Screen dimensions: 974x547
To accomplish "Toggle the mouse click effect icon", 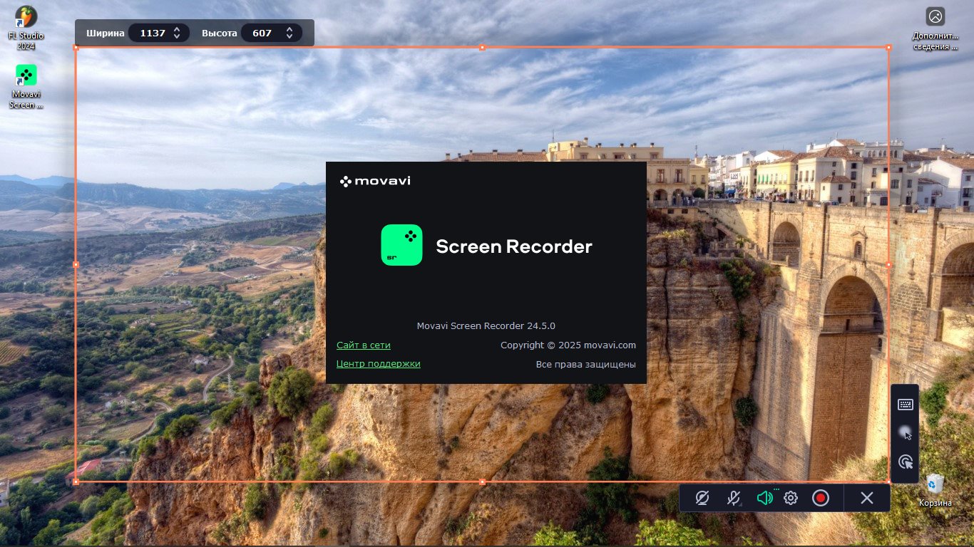I will point(905,462).
